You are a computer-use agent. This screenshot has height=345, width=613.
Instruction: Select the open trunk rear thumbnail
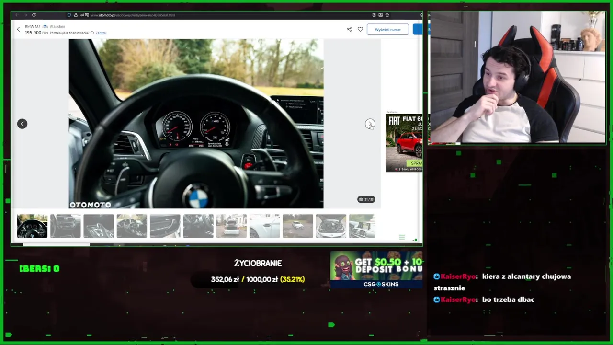[x=231, y=226]
